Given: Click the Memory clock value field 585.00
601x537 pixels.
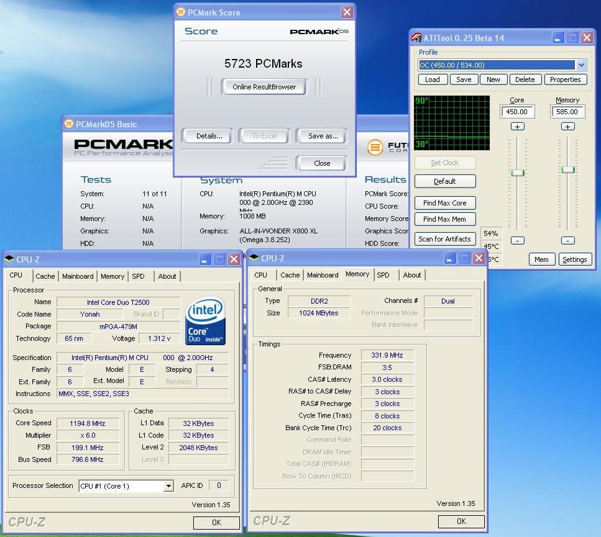Looking at the screenshot, I should click(567, 112).
